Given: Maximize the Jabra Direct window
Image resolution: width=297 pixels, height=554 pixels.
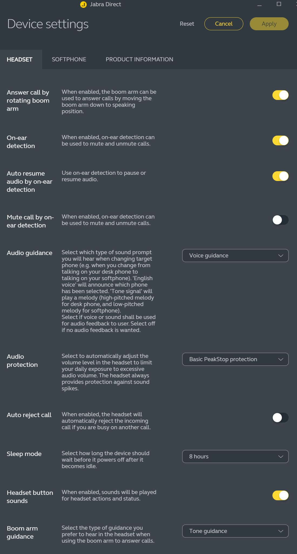Looking at the screenshot, I should [279, 4].
